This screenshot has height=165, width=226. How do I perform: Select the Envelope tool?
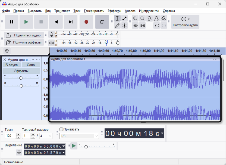tap(124, 18)
